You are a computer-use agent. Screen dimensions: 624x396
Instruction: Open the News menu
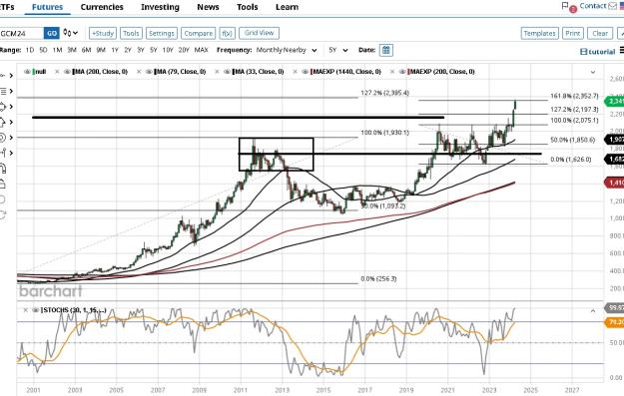point(208,7)
